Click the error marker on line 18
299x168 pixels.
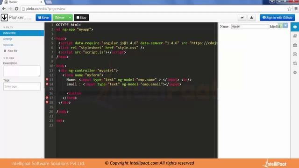click(47, 102)
